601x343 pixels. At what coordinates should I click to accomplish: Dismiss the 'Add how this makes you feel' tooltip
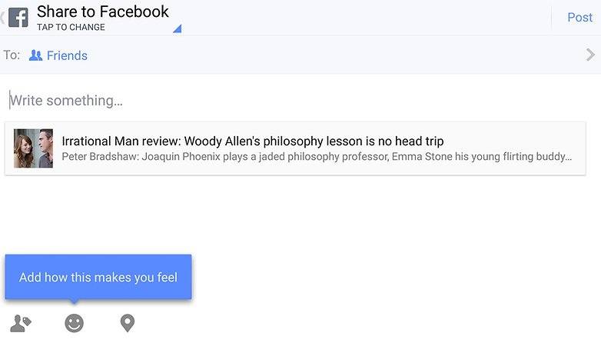click(98, 277)
